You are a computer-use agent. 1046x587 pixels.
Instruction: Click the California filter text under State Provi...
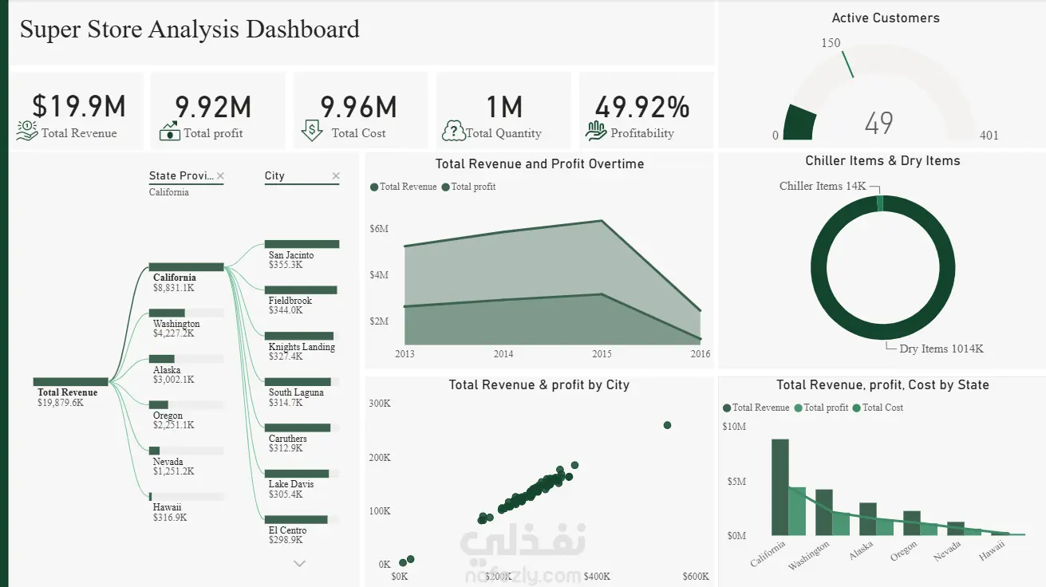169,192
